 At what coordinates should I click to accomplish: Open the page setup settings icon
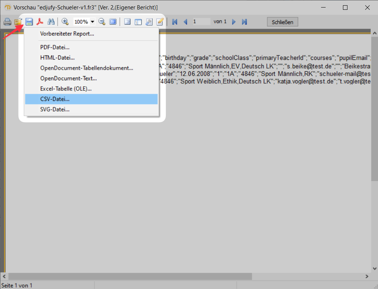[149, 21]
